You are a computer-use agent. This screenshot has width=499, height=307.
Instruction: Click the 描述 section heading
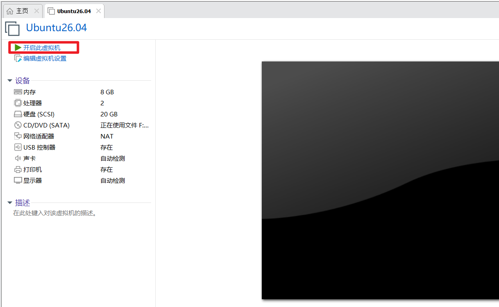pyautogui.click(x=23, y=202)
